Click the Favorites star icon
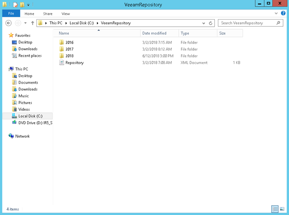The width and height of the screenshot is (289, 215). tap(11, 35)
